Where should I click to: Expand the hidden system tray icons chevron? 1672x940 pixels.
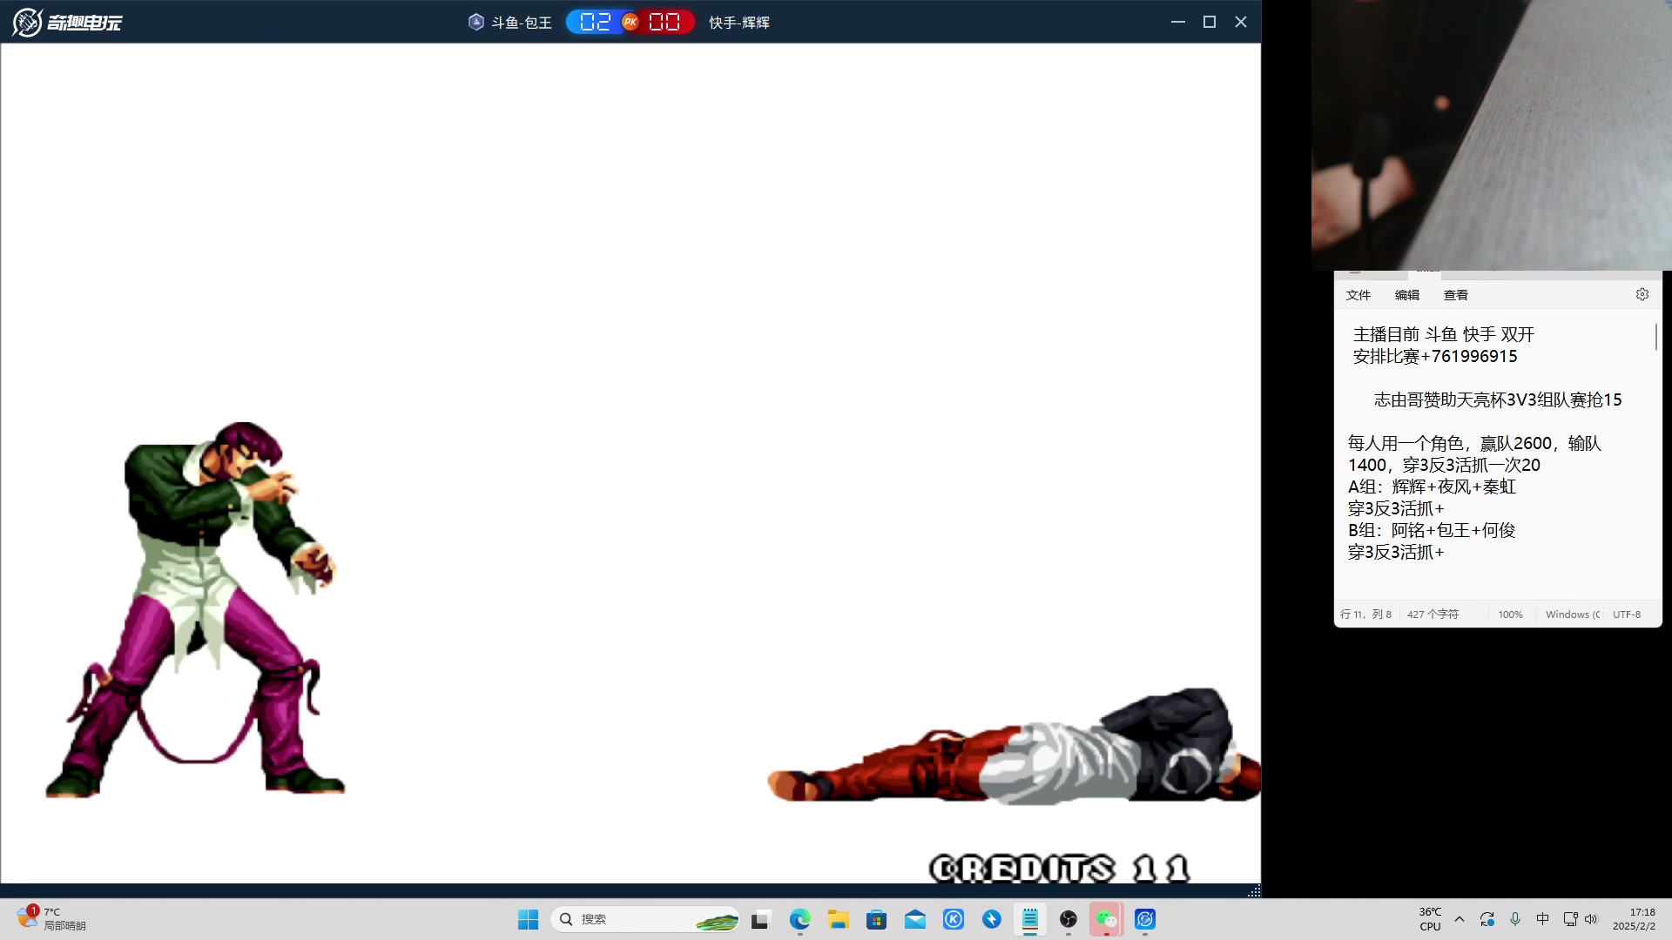(1460, 919)
